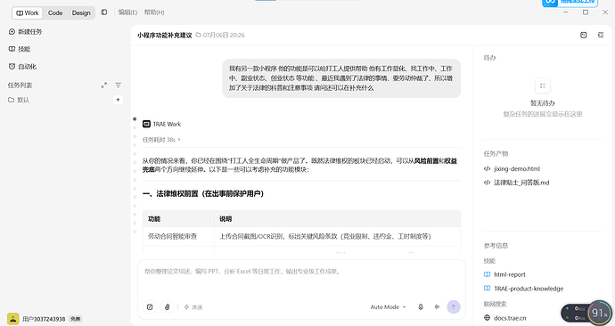615x326 pixels.
Task: Open the Auto Mode dropdown
Action: [x=389, y=307]
